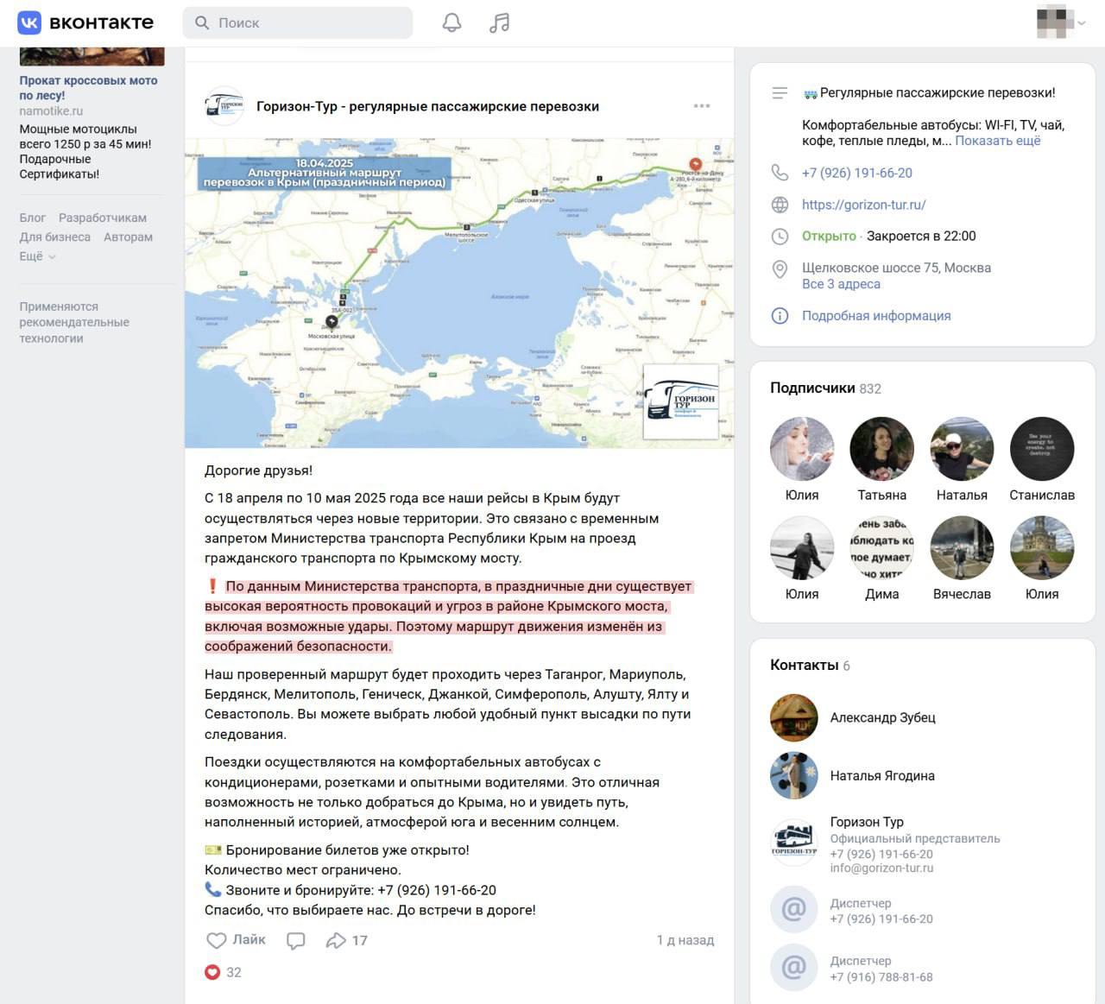Open the music note icon

pyautogui.click(x=499, y=23)
